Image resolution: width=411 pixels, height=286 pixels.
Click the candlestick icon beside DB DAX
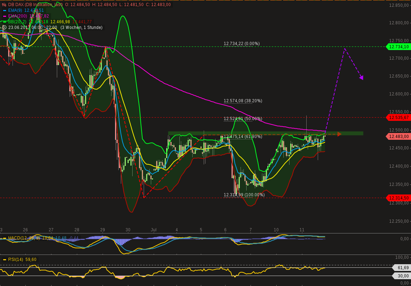click(4, 4)
